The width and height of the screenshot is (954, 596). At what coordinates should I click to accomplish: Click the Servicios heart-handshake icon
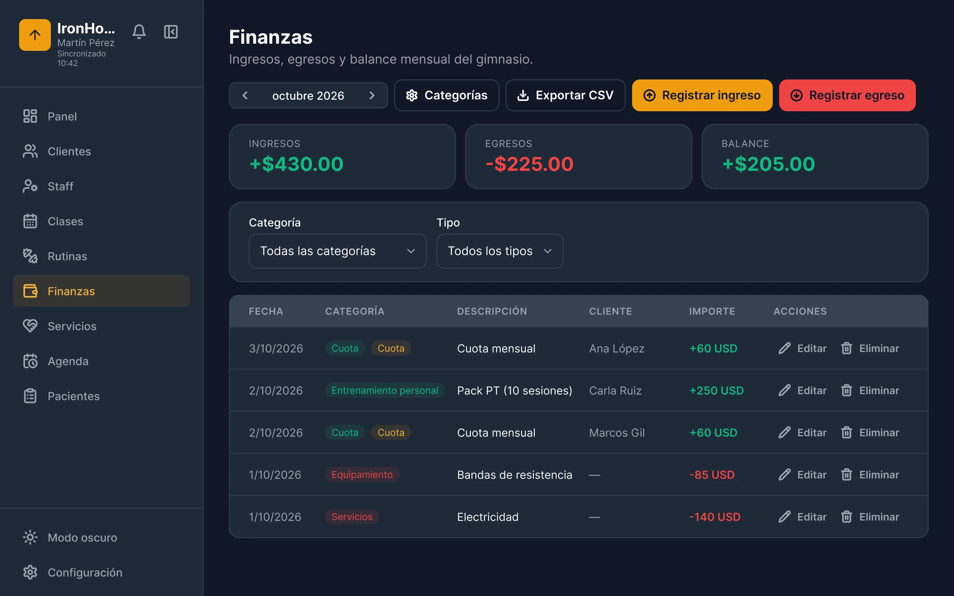(30, 326)
